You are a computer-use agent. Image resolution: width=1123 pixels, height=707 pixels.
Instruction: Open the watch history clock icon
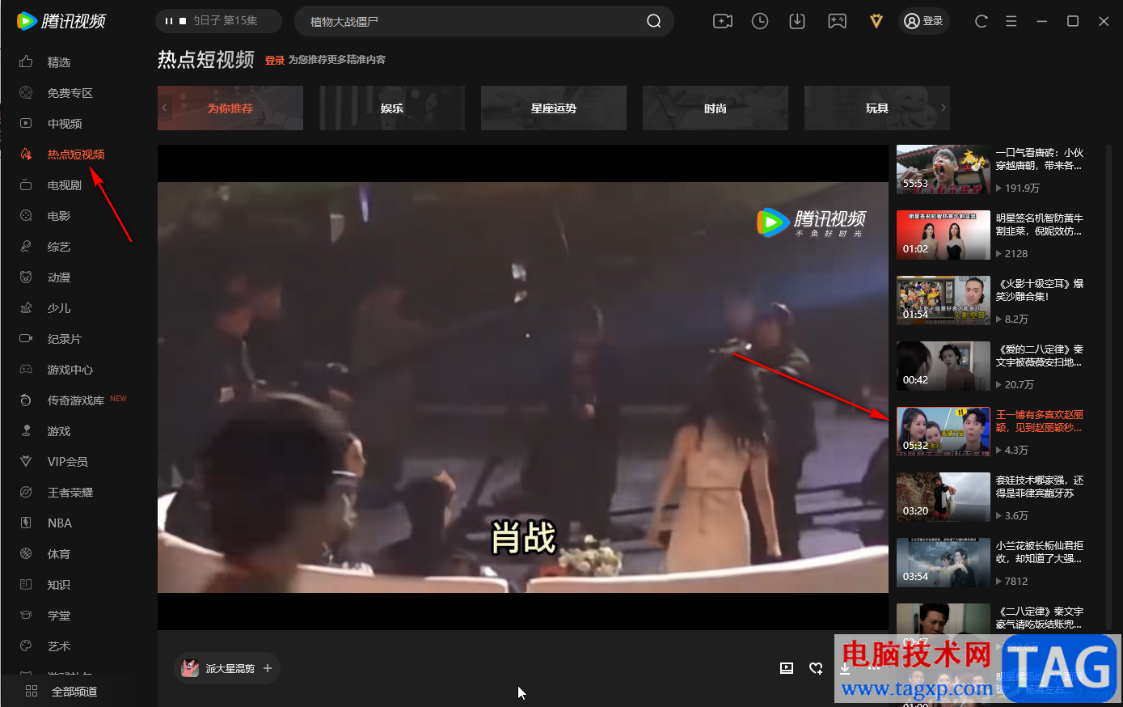click(x=760, y=21)
